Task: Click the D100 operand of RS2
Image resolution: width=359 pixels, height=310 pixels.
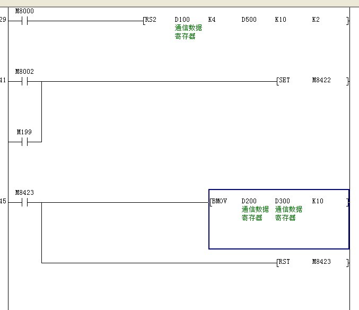Action: coord(182,20)
